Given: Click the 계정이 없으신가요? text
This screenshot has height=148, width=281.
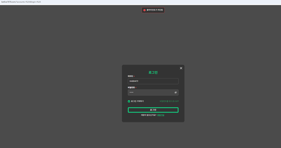Looking at the screenshot, I should [148, 115].
